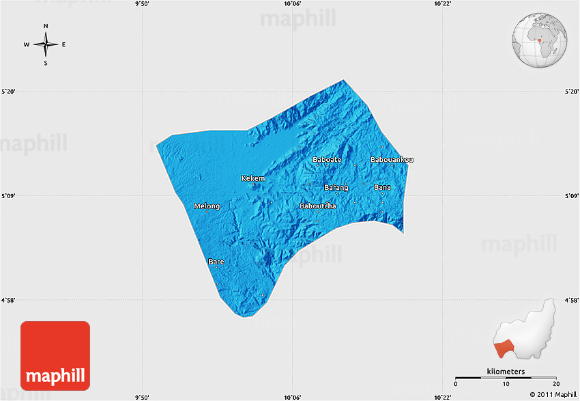The width and height of the screenshot is (580, 401).
Task: Click the Bare town label
Action: click(216, 262)
